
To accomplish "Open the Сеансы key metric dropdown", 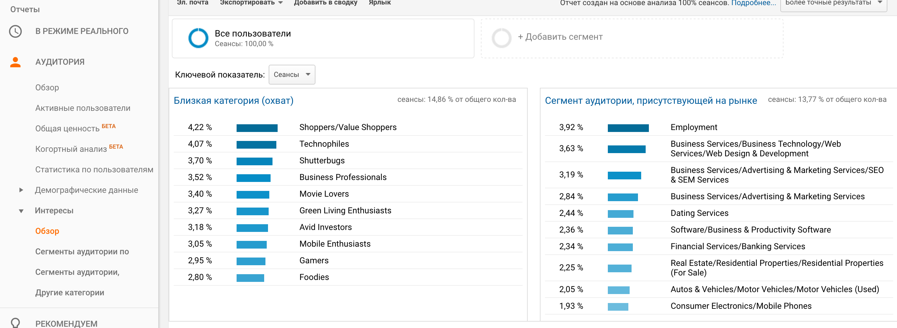I will [292, 74].
